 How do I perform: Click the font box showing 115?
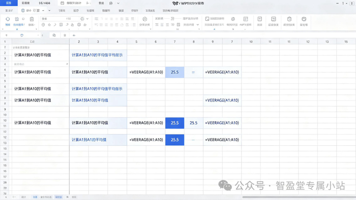[x=60, y=19]
